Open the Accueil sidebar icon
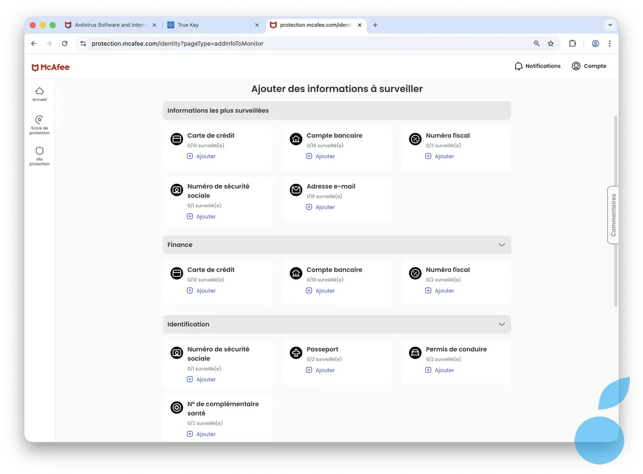 [39, 92]
